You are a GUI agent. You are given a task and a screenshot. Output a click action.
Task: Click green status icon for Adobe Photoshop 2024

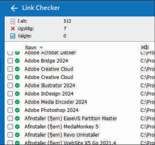click(x=17, y=110)
